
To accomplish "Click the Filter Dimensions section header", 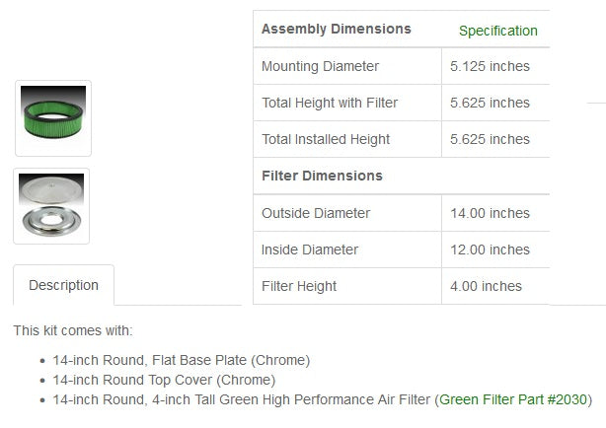I will [x=322, y=176].
